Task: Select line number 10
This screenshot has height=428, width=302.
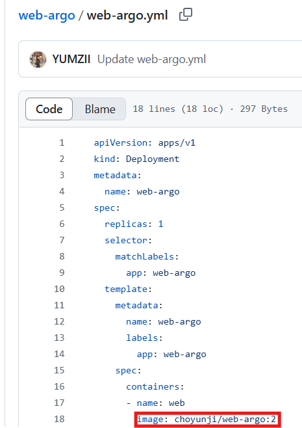Action: 59,289
